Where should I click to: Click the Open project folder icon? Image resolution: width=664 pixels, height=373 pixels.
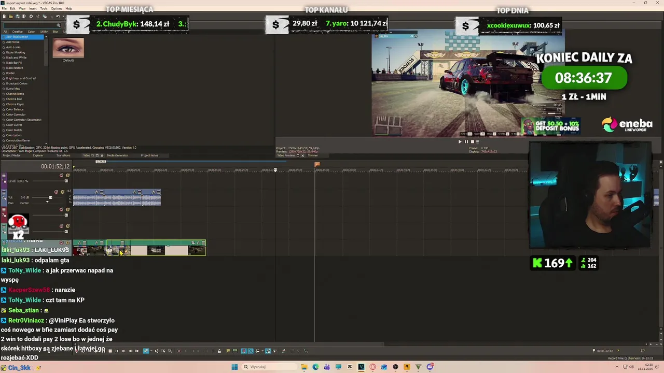[11, 17]
